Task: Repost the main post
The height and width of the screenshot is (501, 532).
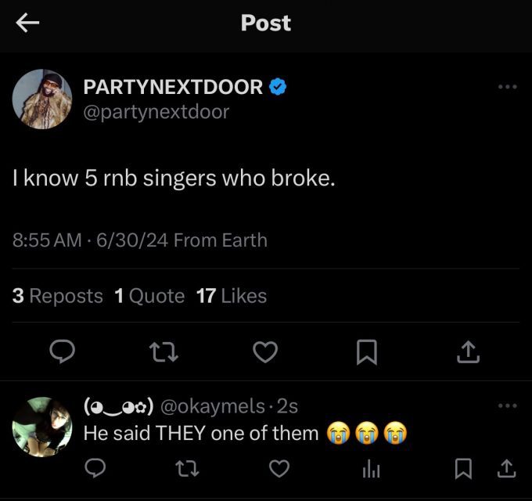Action: click(164, 352)
